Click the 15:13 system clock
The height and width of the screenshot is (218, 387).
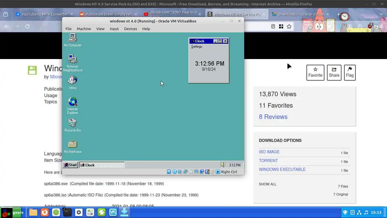coord(376,212)
